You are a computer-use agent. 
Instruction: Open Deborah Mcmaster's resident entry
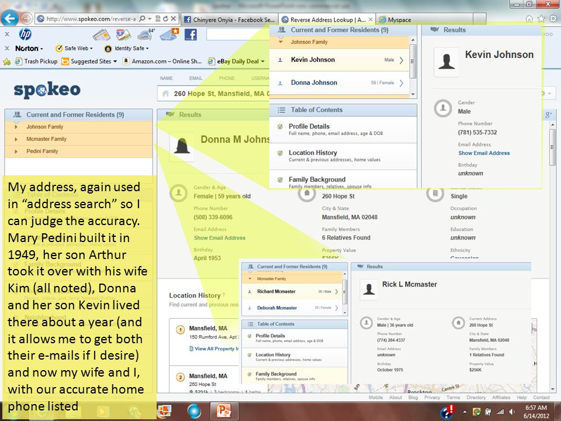[x=292, y=308]
